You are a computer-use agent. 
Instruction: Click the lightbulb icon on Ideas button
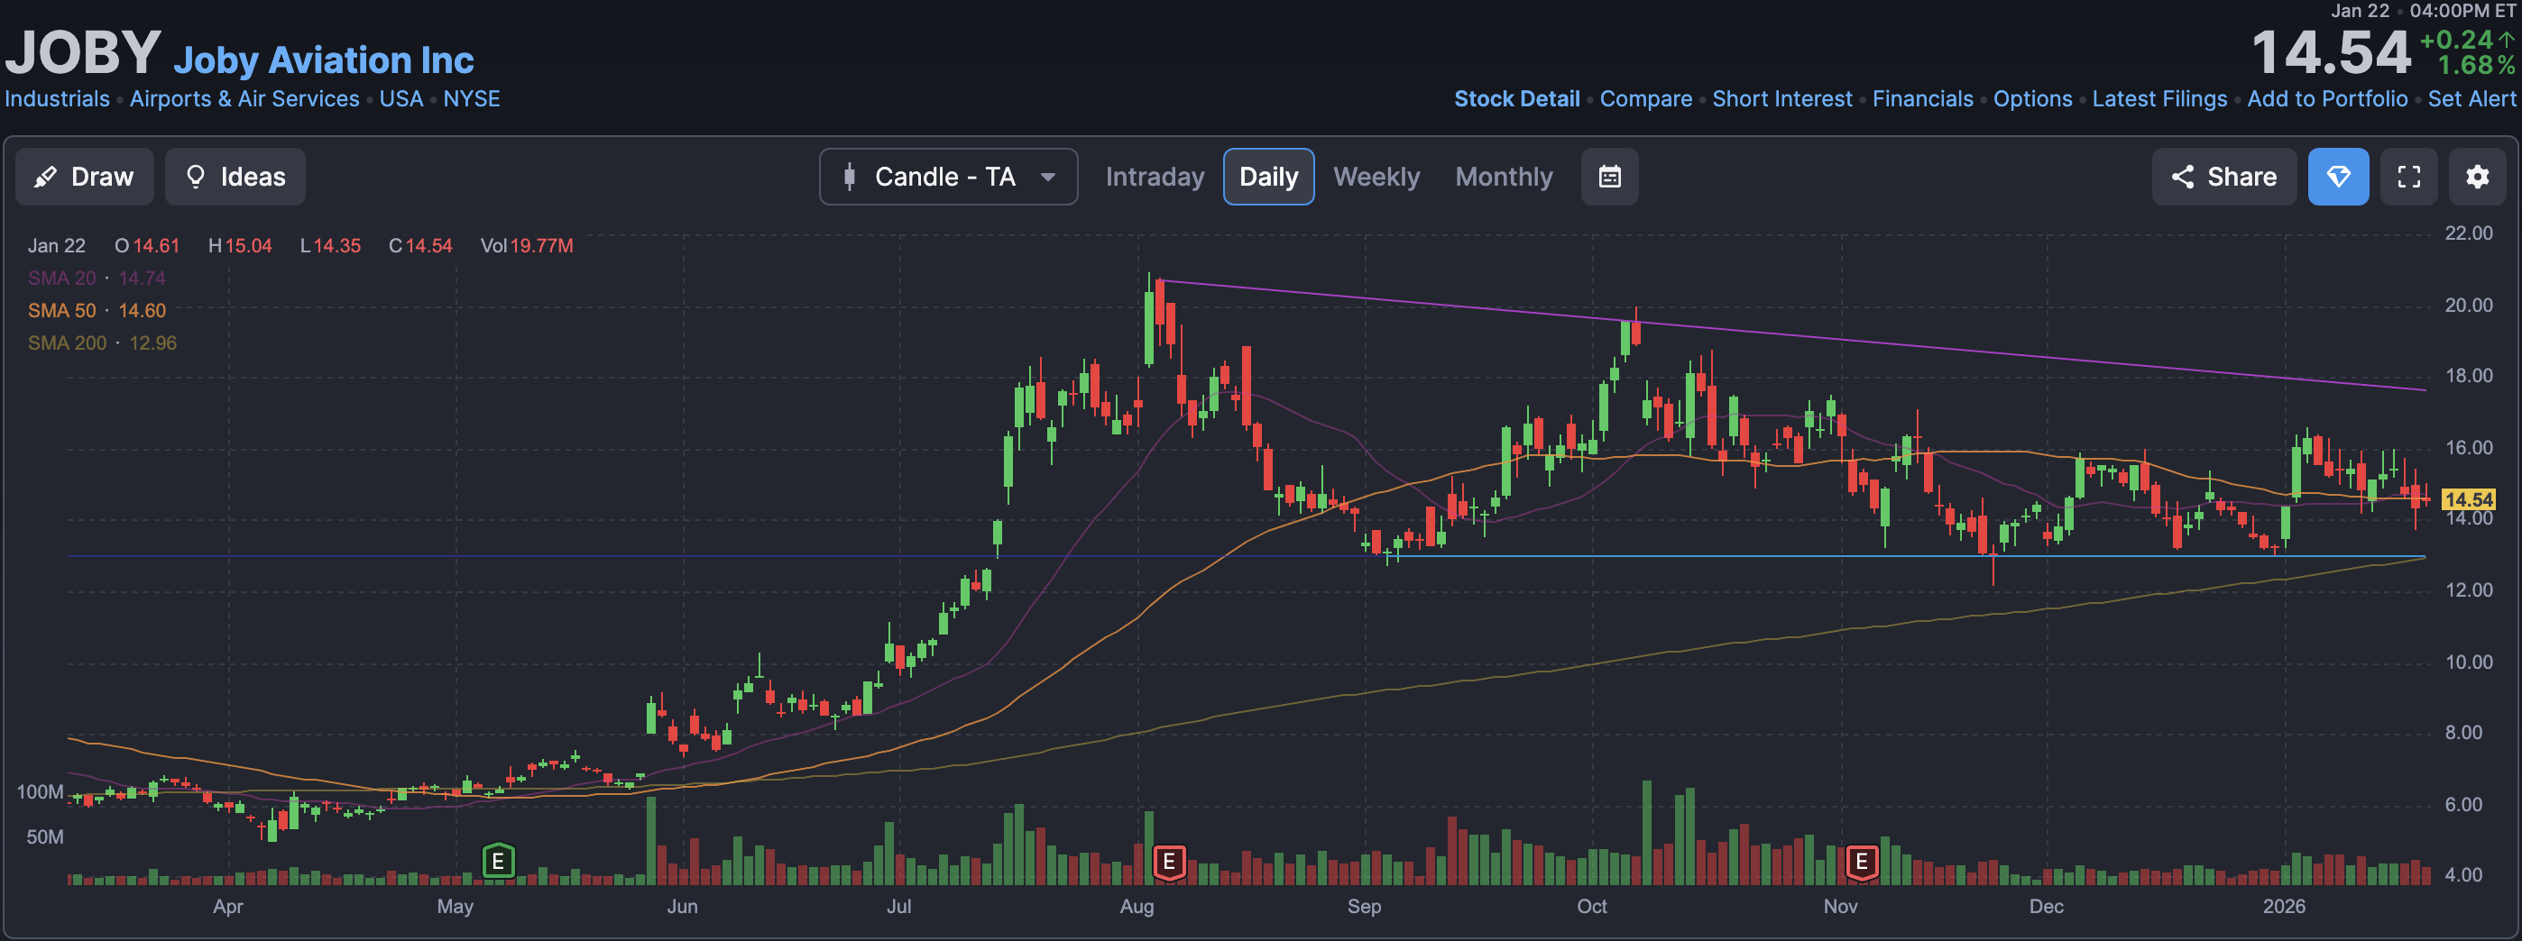click(196, 177)
